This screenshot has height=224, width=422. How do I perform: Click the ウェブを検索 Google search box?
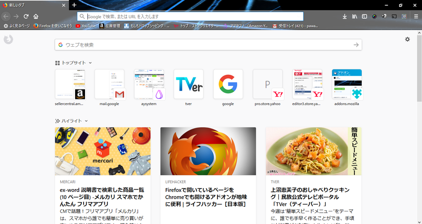tap(208, 45)
